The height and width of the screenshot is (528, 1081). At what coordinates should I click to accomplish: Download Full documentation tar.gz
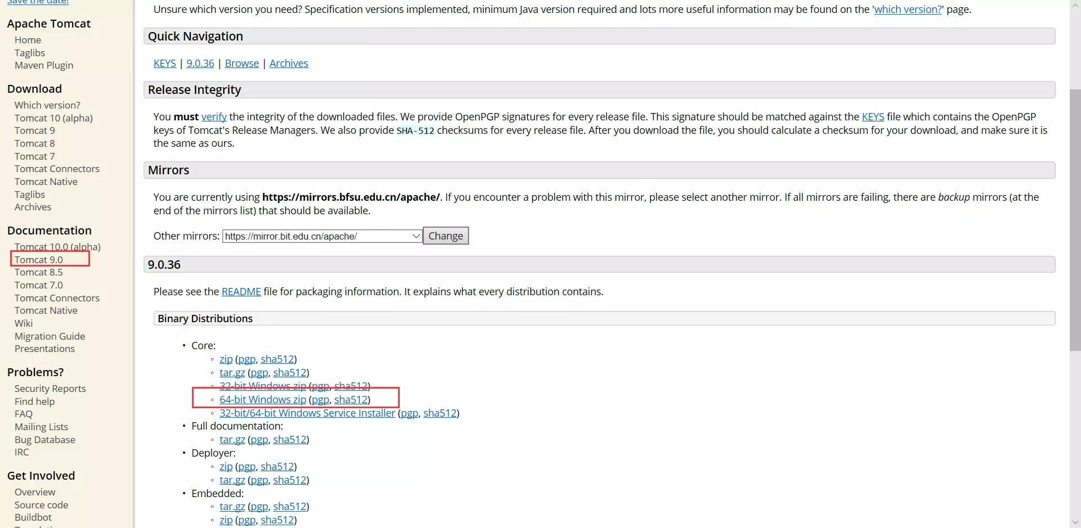tap(232, 440)
